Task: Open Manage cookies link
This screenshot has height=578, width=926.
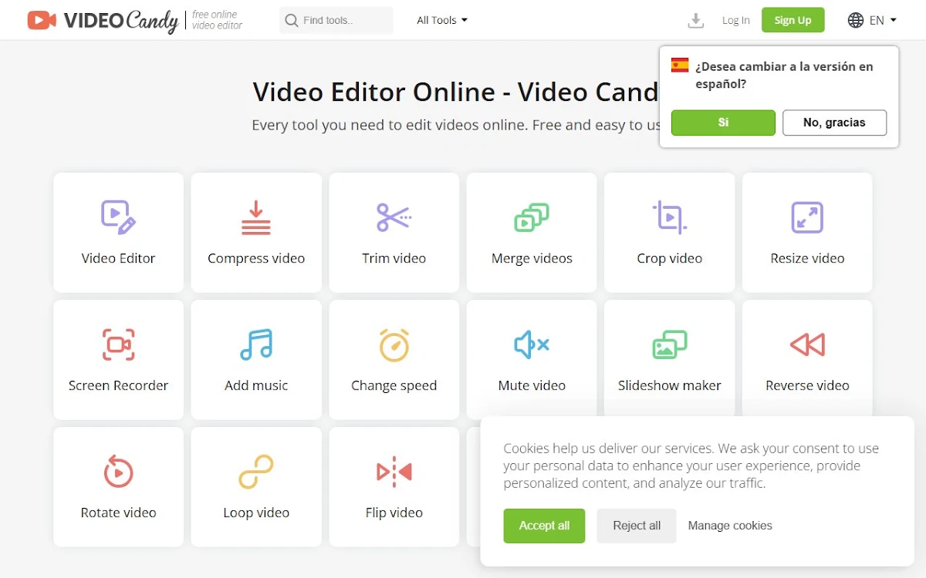Action: click(730, 526)
